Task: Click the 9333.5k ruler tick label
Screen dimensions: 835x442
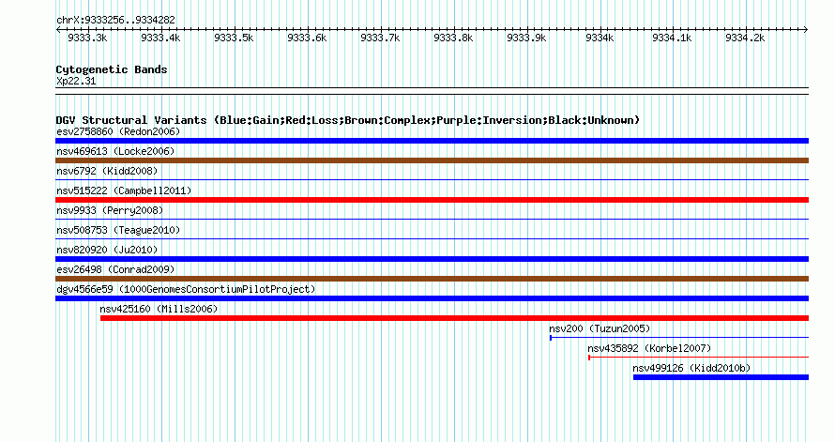Action: coord(234,38)
